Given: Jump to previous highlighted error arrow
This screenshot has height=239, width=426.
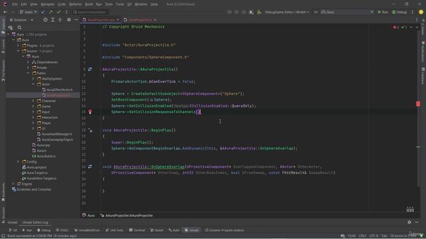Looking at the screenshot, I should [411, 27].
